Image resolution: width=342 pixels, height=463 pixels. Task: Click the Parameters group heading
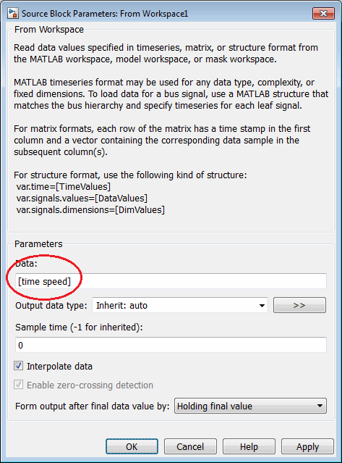38,244
